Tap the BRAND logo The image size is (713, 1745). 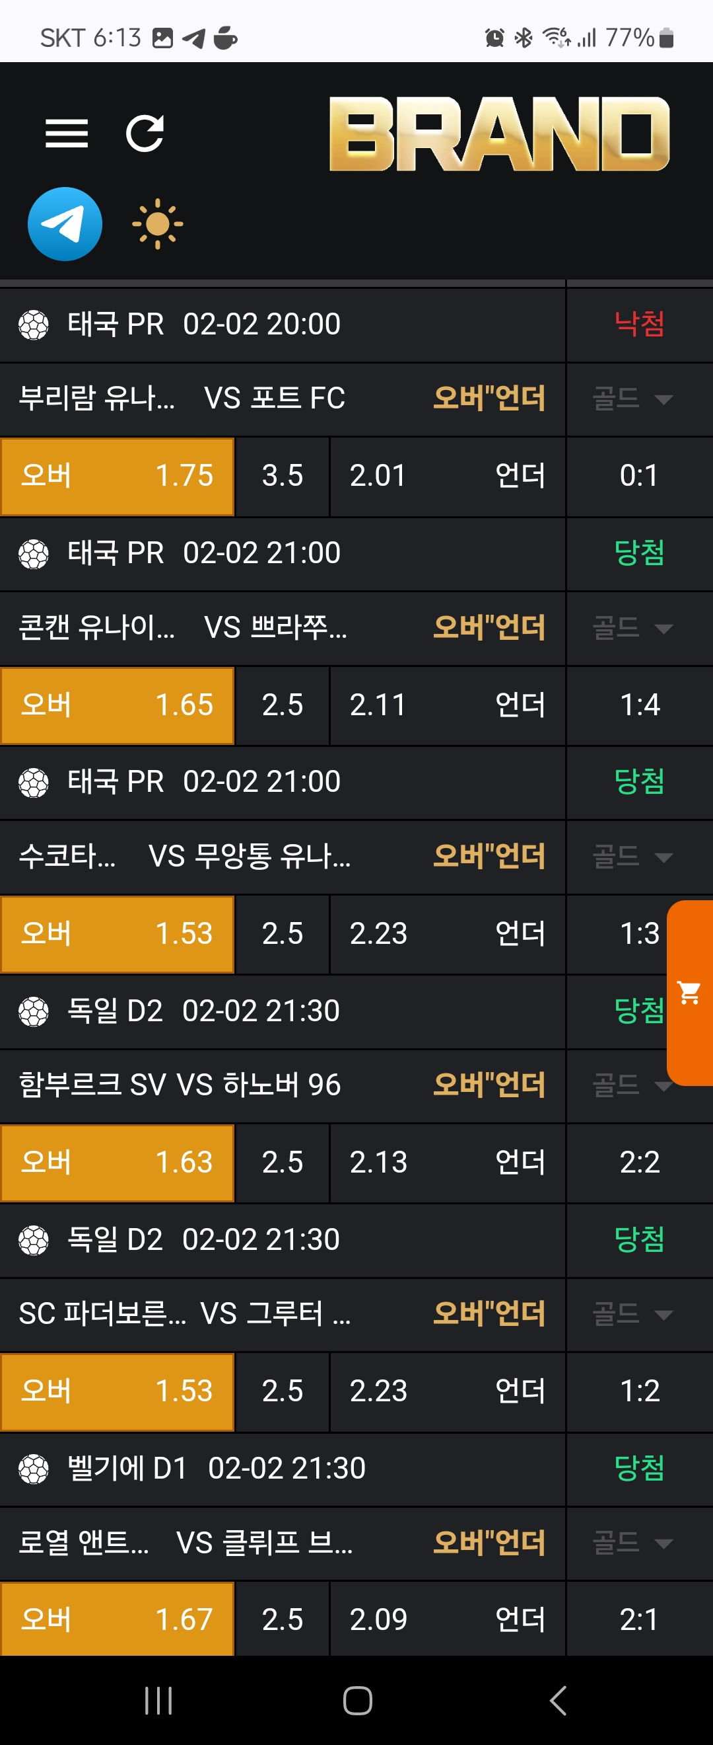tap(498, 134)
